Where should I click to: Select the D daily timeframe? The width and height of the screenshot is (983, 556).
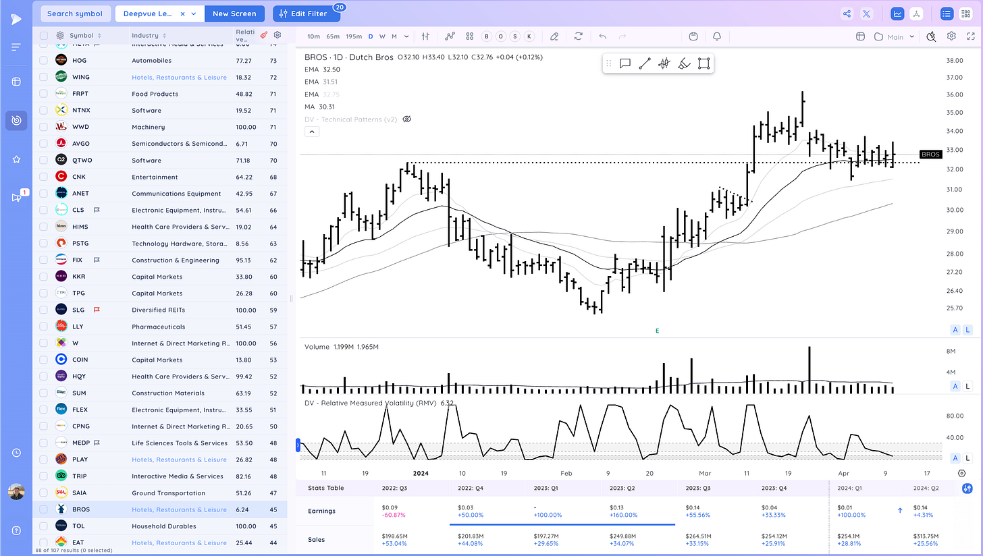(370, 36)
